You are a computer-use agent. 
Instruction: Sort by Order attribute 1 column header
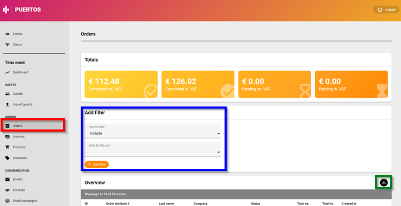[118, 204]
